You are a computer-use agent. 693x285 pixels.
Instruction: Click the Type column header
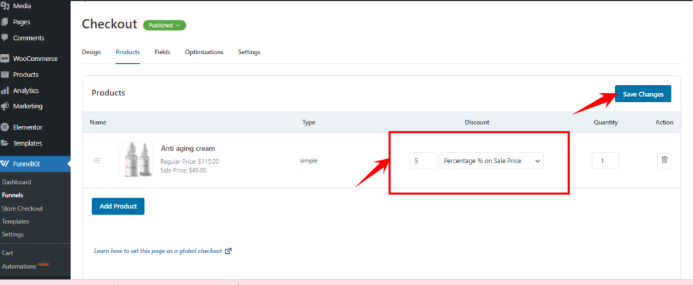click(x=309, y=123)
